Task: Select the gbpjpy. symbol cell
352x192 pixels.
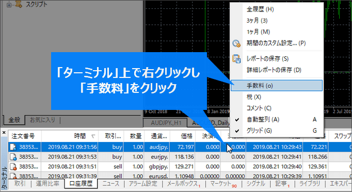Action: tap(159, 167)
